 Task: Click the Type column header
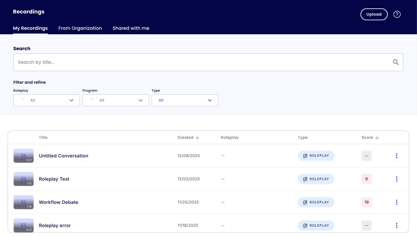tap(303, 137)
